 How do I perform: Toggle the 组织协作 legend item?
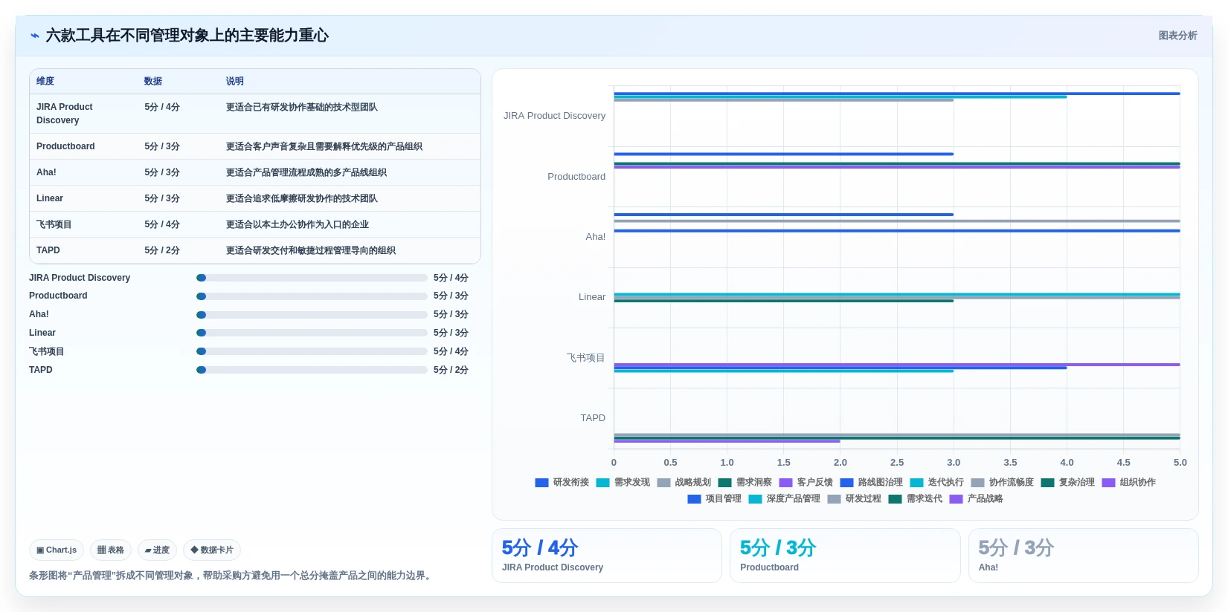1129,483
